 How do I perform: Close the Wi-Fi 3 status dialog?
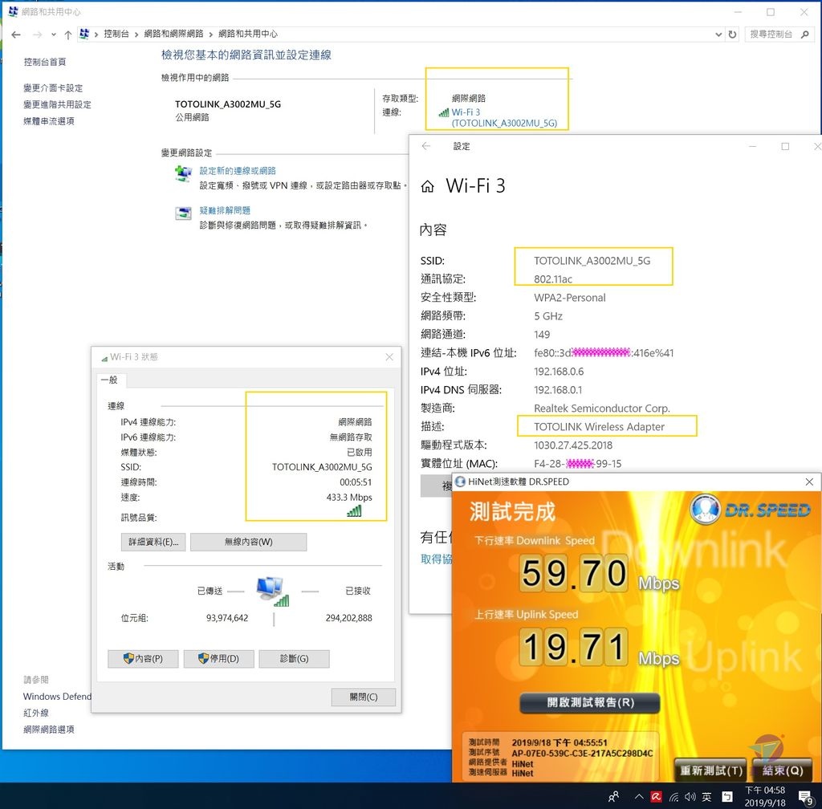[x=389, y=357]
